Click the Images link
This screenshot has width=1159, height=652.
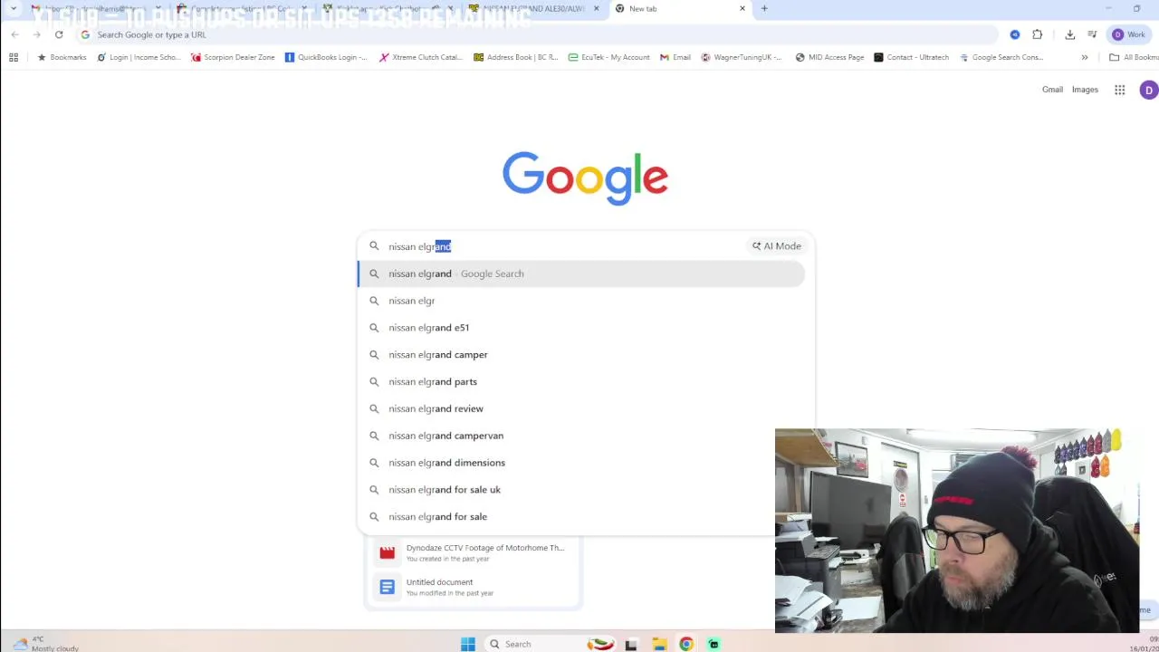point(1085,90)
